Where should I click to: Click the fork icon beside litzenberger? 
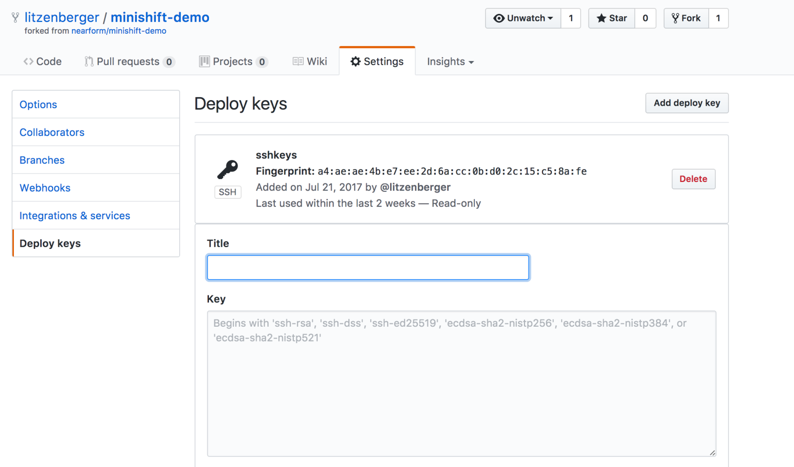tap(15, 17)
